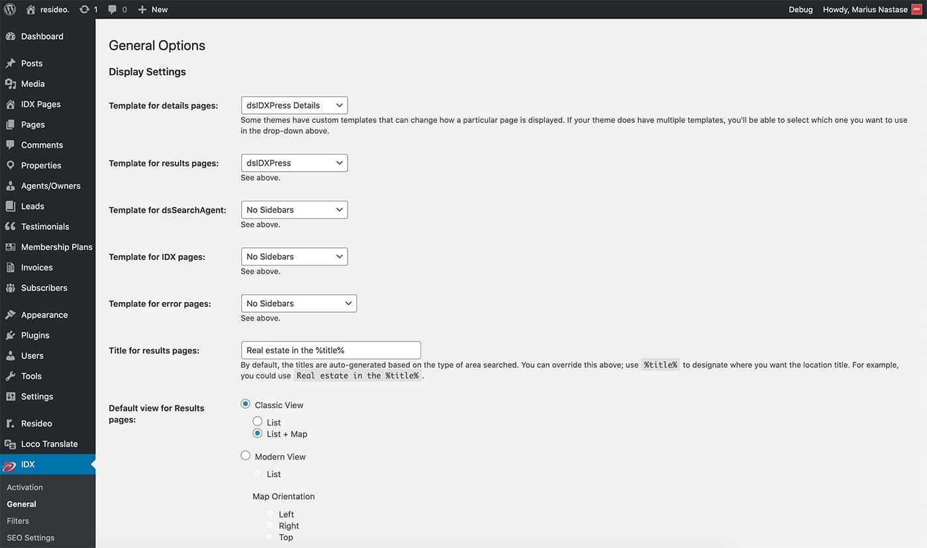927x548 pixels.
Task: Open the Template for details pages dropdown
Action: pyautogui.click(x=294, y=105)
